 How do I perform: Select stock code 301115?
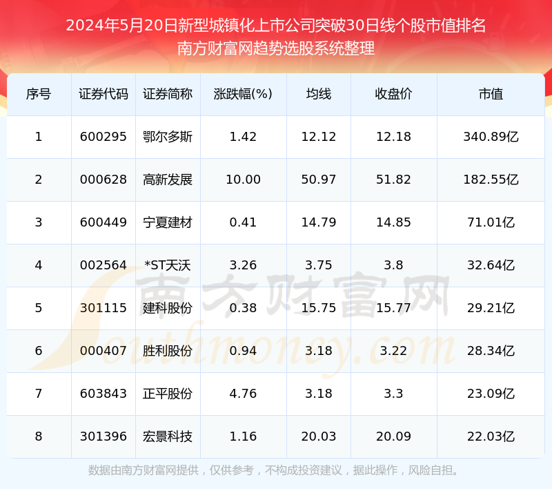(103, 308)
